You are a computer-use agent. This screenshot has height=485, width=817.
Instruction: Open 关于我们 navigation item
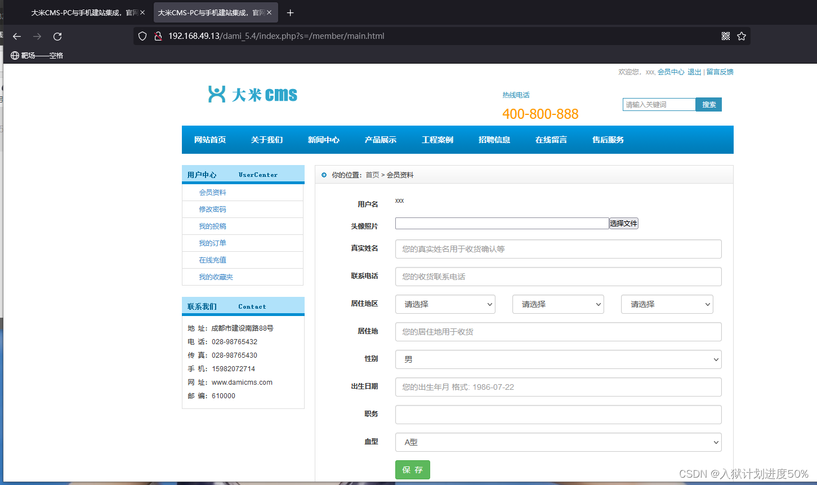267,140
